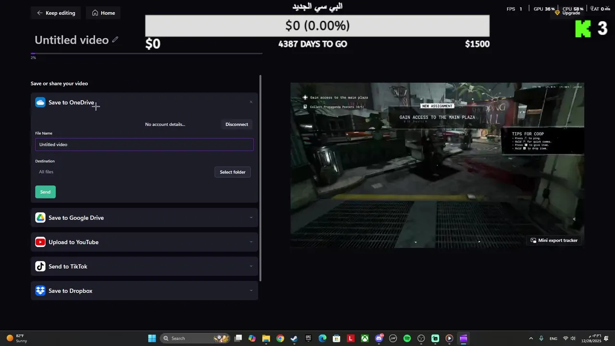
Task: Open File Explorer from the taskbar
Action: point(266,338)
